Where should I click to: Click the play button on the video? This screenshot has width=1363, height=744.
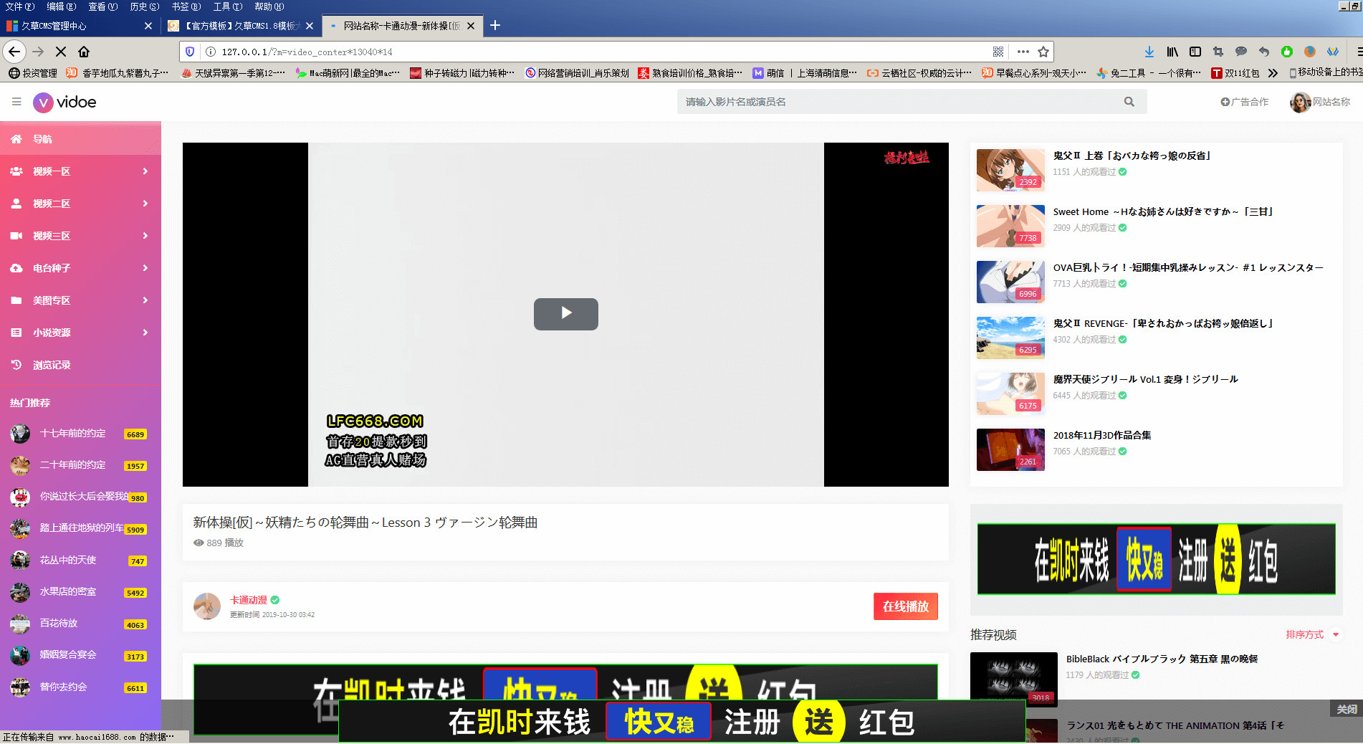tap(565, 314)
